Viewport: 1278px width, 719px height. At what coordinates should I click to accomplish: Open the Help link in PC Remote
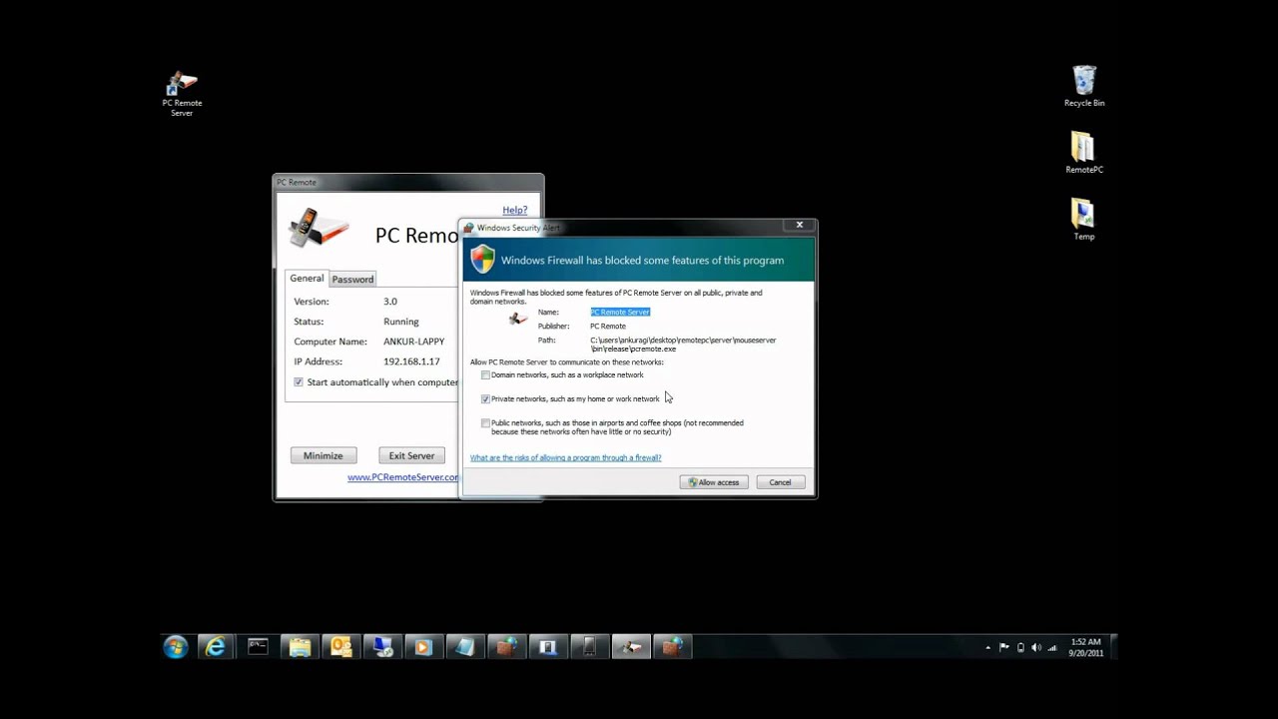click(x=514, y=210)
